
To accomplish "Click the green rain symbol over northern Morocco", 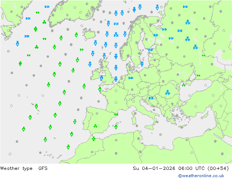I will pyautogui.click(x=94, y=139).
